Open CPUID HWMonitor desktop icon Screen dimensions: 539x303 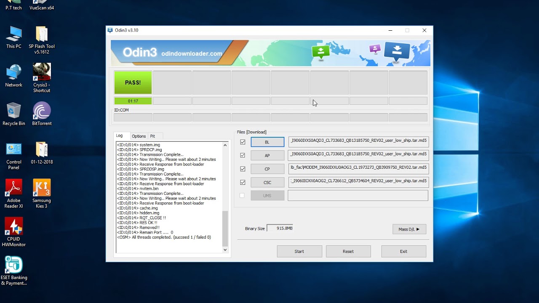click(x=14, y=232)
